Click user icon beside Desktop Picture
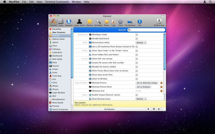This screenshot has width=215, height=134. [162, 83]
